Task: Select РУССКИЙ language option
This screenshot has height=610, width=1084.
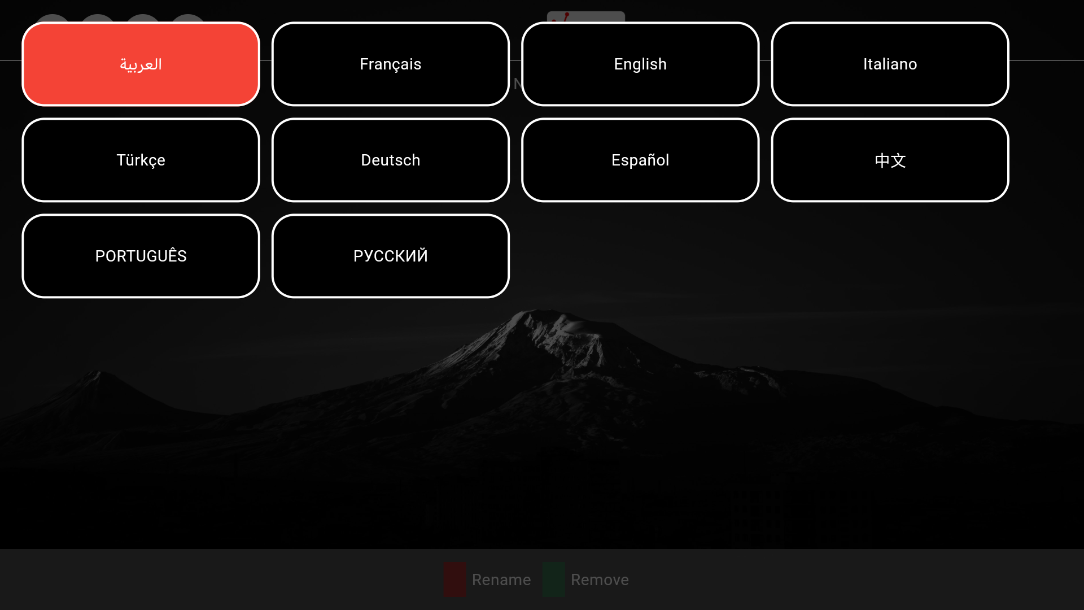Action: pyautogui.click(x=391, y=256)
